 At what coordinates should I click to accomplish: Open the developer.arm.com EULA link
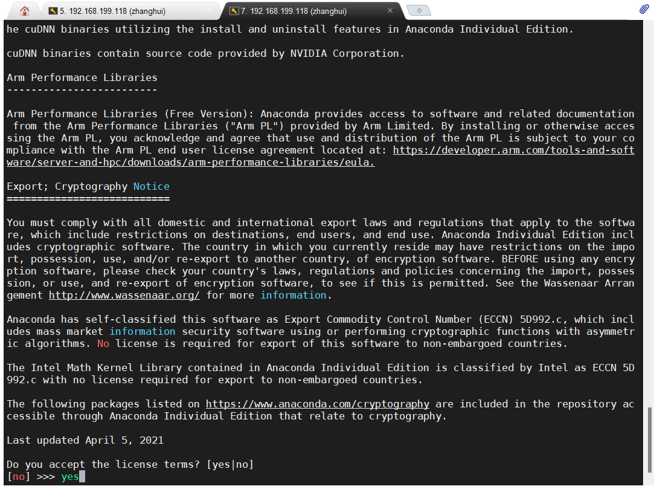pos(513,150)
